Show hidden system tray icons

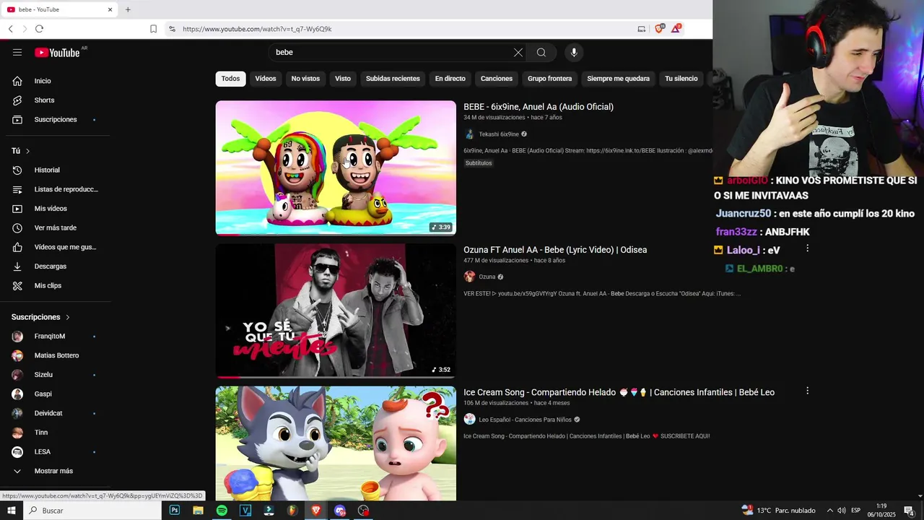(x=829, y=511)
